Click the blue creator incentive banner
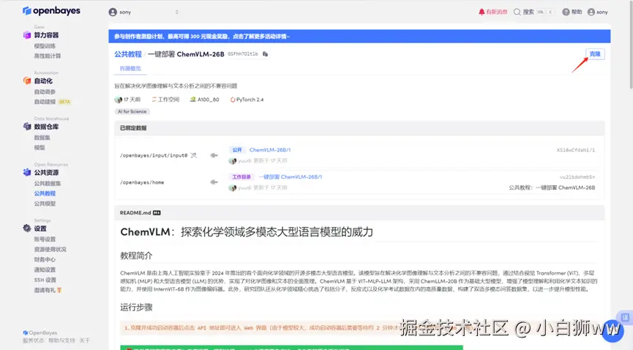633x350 pixels. click(x=359, y=37)
